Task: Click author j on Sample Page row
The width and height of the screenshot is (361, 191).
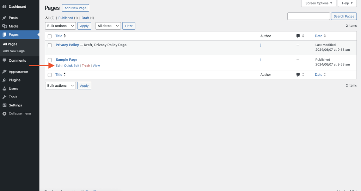Action: [261, 60]
